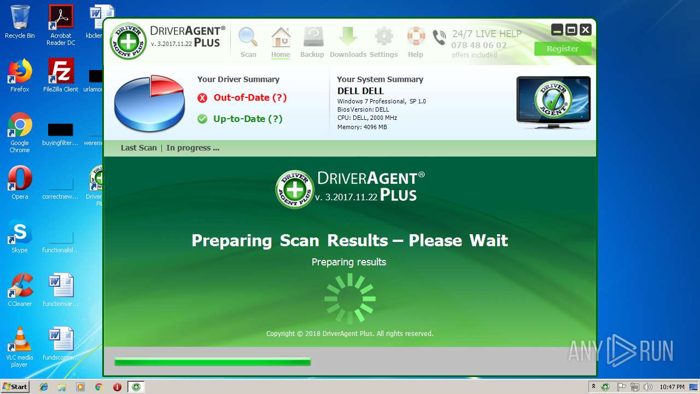Minimize the DriverAgent Plus window
Image resolution: width=700 pixels, height=394 pixels.
click(x=557, y=30)
